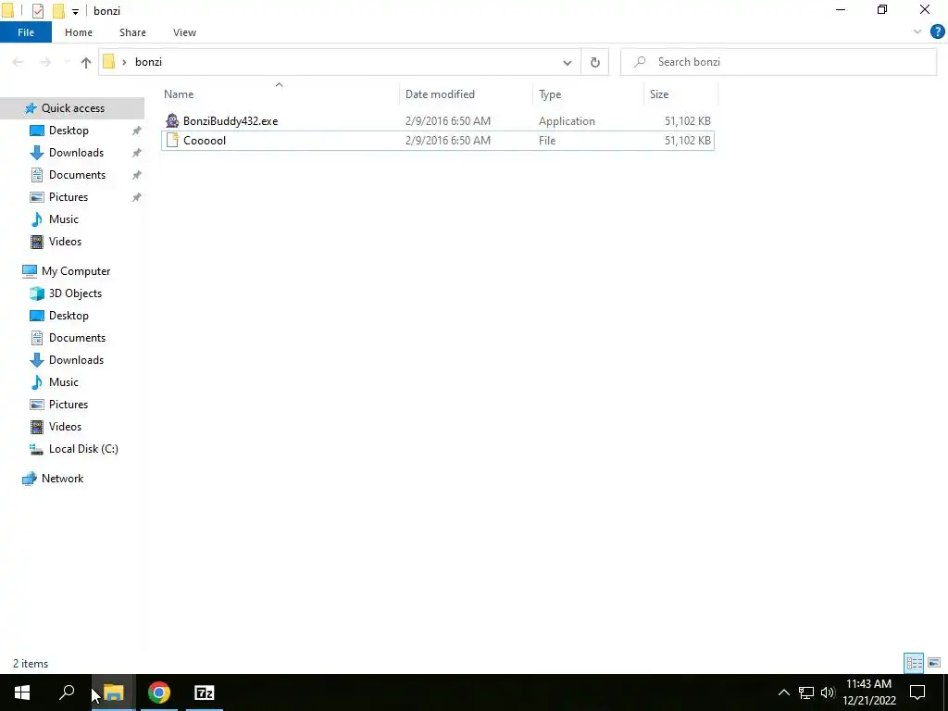Go up one folder level
Image resolution: width=948 pixels, height=711 pixels.
point(86,62)
